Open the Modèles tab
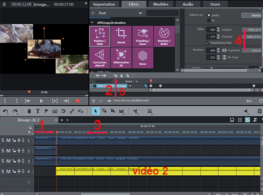The image size is (263, 195). point(161,4)
